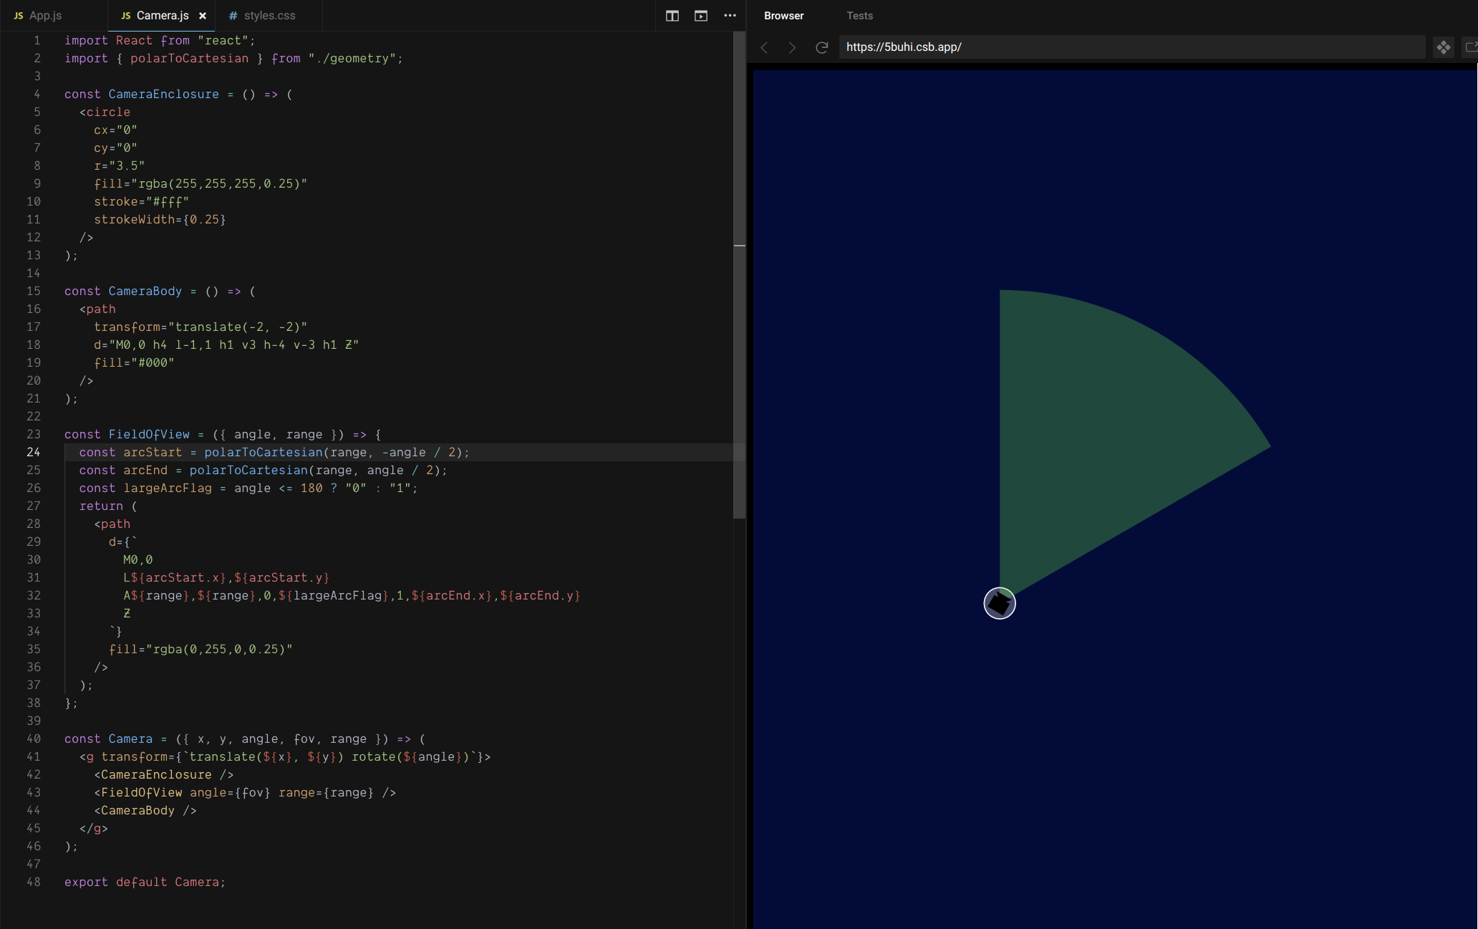
Task: Click the camera circle in the preview
Action: point(999,603)
